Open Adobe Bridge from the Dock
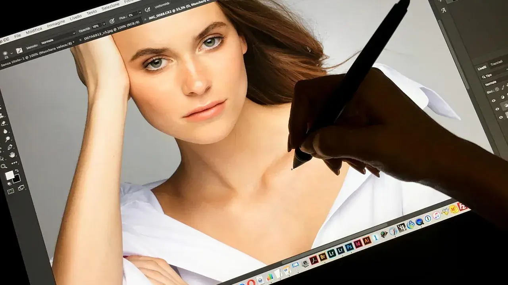Viewport: 508px width, 285px height. pyautogui.click(x=323, y=256)
